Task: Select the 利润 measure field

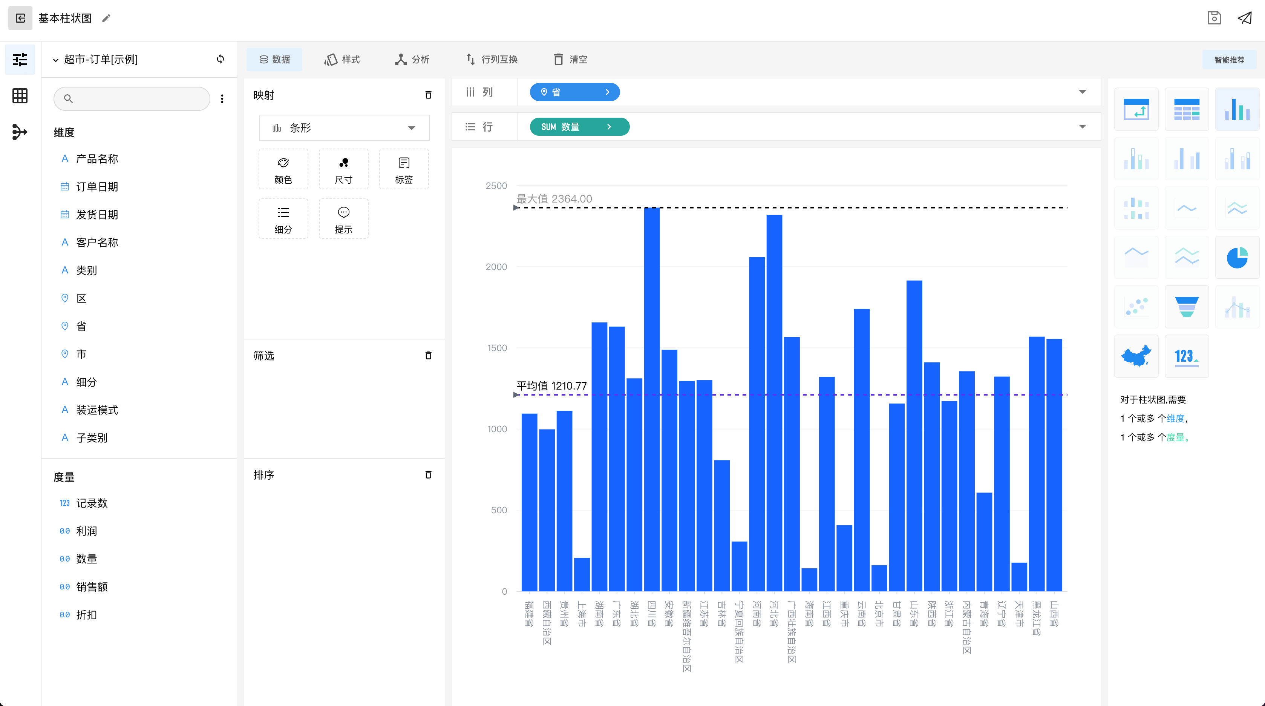Action: click(86, 531)
